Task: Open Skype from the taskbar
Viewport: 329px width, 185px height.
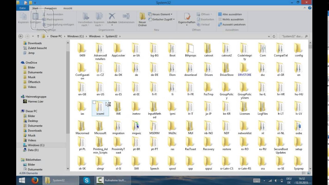Action: [x=87, y=180]
